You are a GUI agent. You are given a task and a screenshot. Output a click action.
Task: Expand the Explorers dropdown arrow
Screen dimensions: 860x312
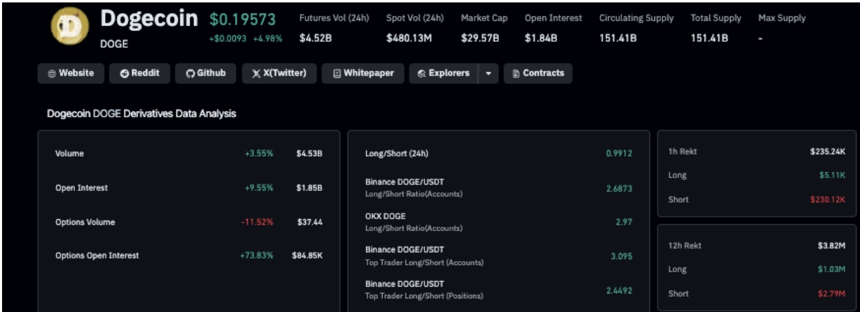(488, 74)
